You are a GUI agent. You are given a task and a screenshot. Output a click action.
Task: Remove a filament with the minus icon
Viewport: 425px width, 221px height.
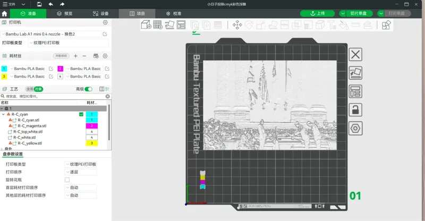click(x=84, y=56)
